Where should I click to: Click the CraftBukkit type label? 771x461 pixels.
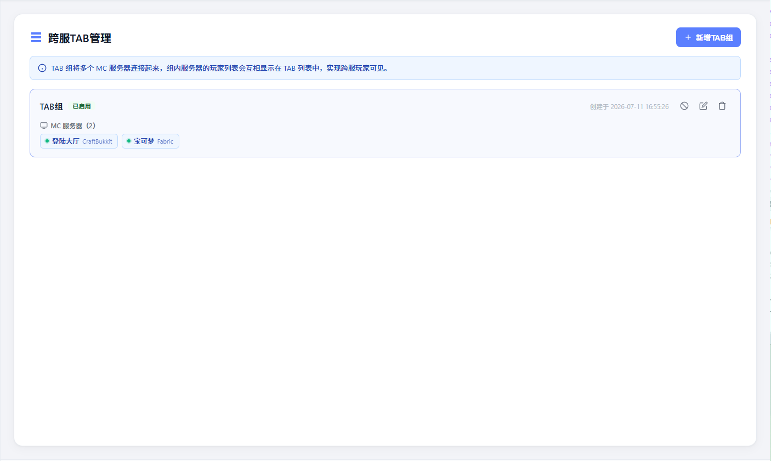[97, 141]
